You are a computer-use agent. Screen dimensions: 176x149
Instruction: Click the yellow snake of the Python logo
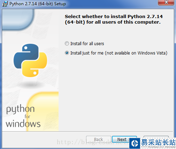click(35, 65)
